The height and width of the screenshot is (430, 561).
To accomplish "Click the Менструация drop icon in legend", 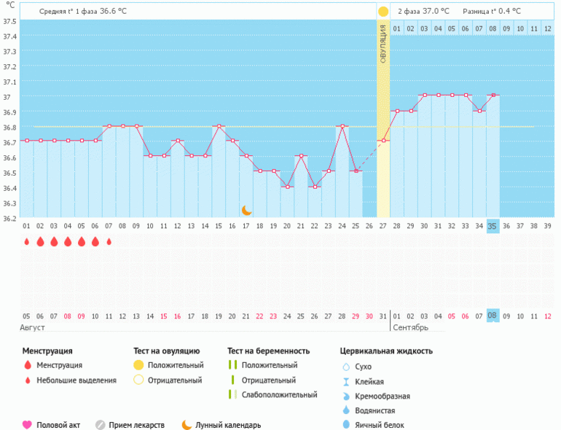I will pos(27,365).
